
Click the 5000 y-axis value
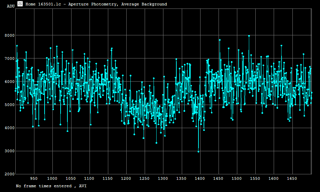[10, 105]
